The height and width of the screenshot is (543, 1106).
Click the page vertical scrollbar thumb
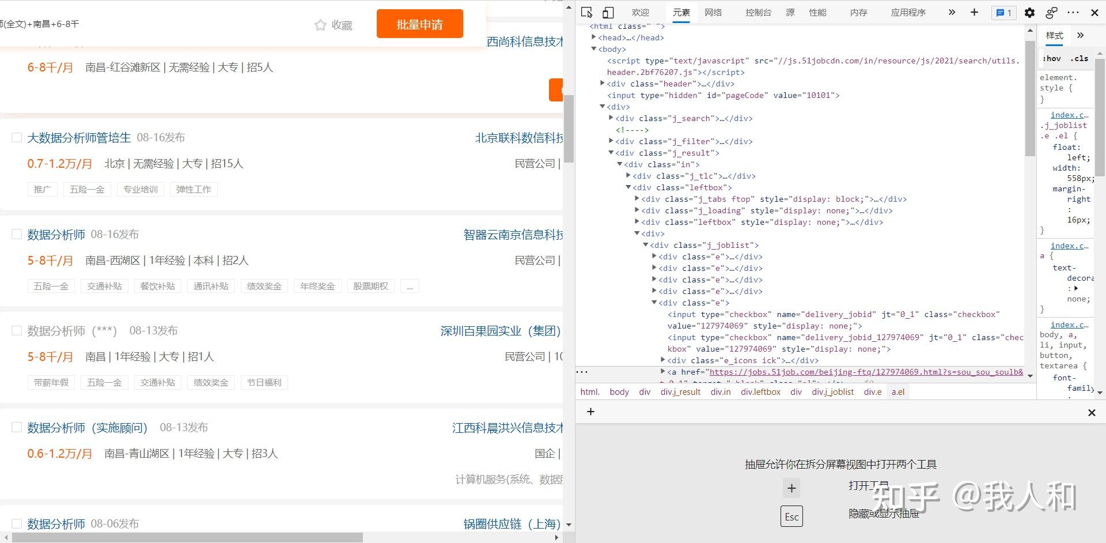click(569, 129)
